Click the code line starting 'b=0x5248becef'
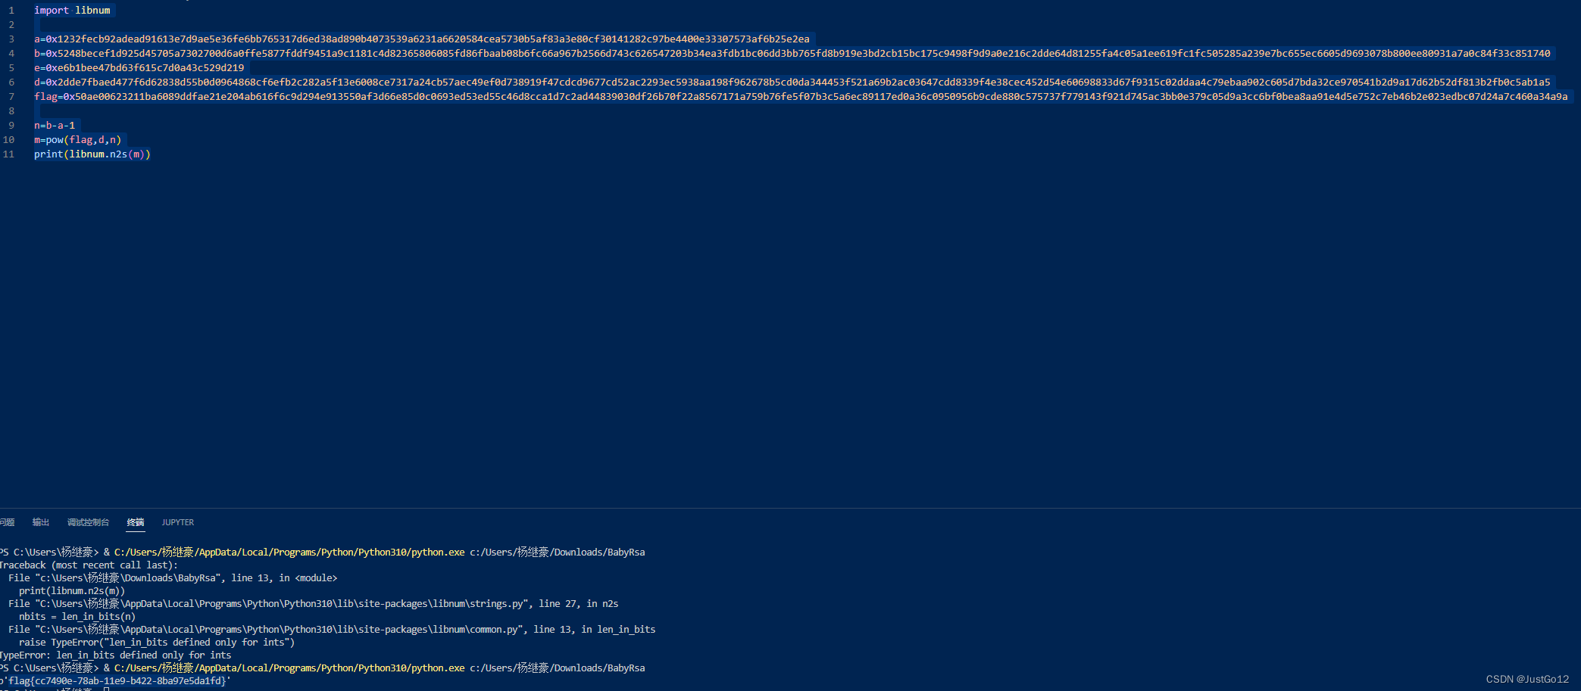Viewport: 1581px width, 691px height. (x=792, y=53)
